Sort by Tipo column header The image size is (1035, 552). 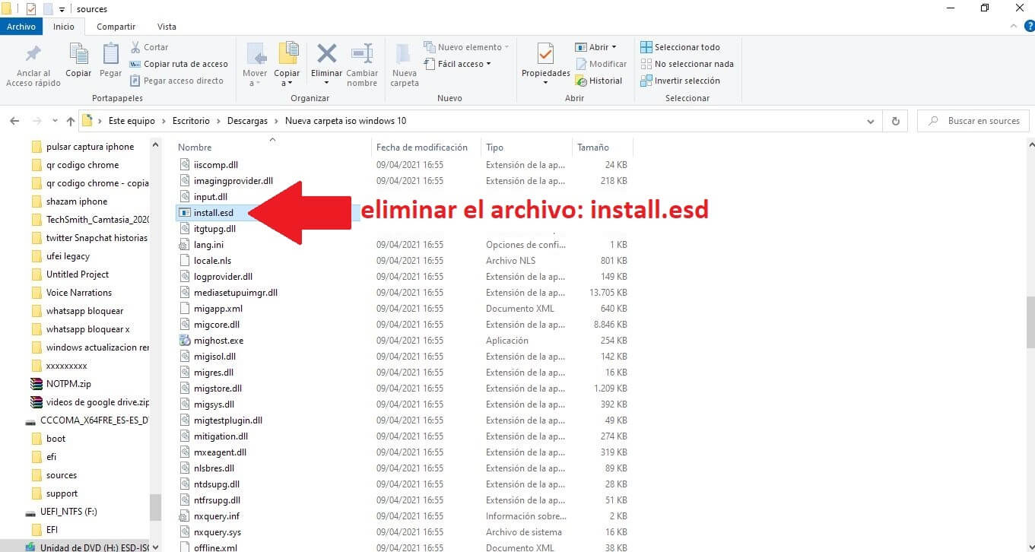494,148
